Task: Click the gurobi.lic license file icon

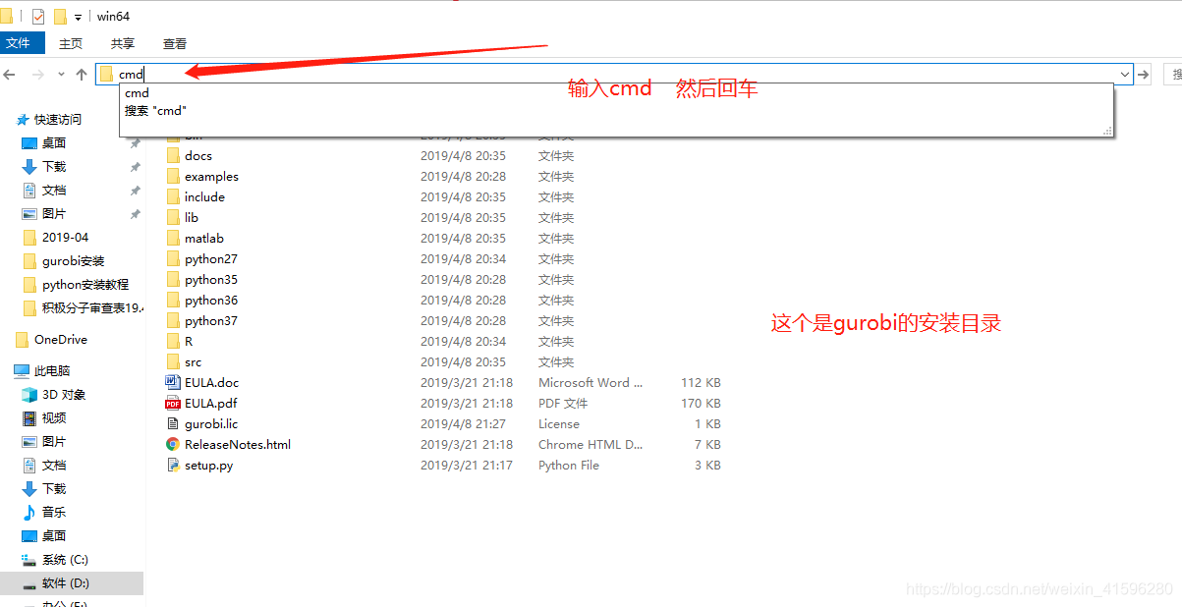Action: [173, 424]
